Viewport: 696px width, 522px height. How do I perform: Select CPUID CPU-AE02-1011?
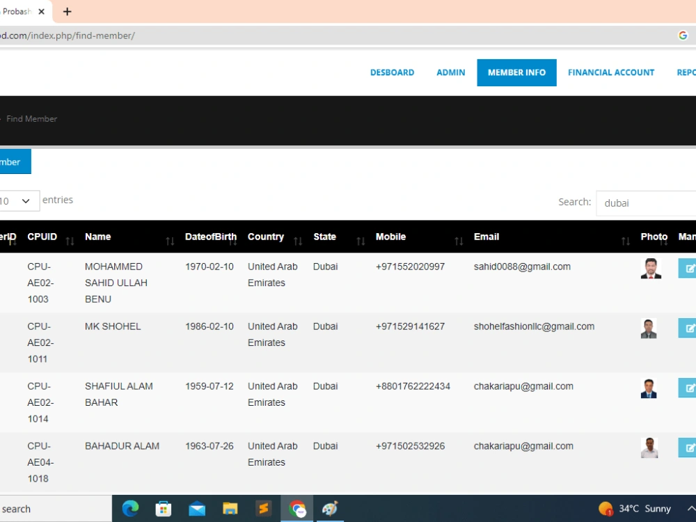[x=40, y=342]
